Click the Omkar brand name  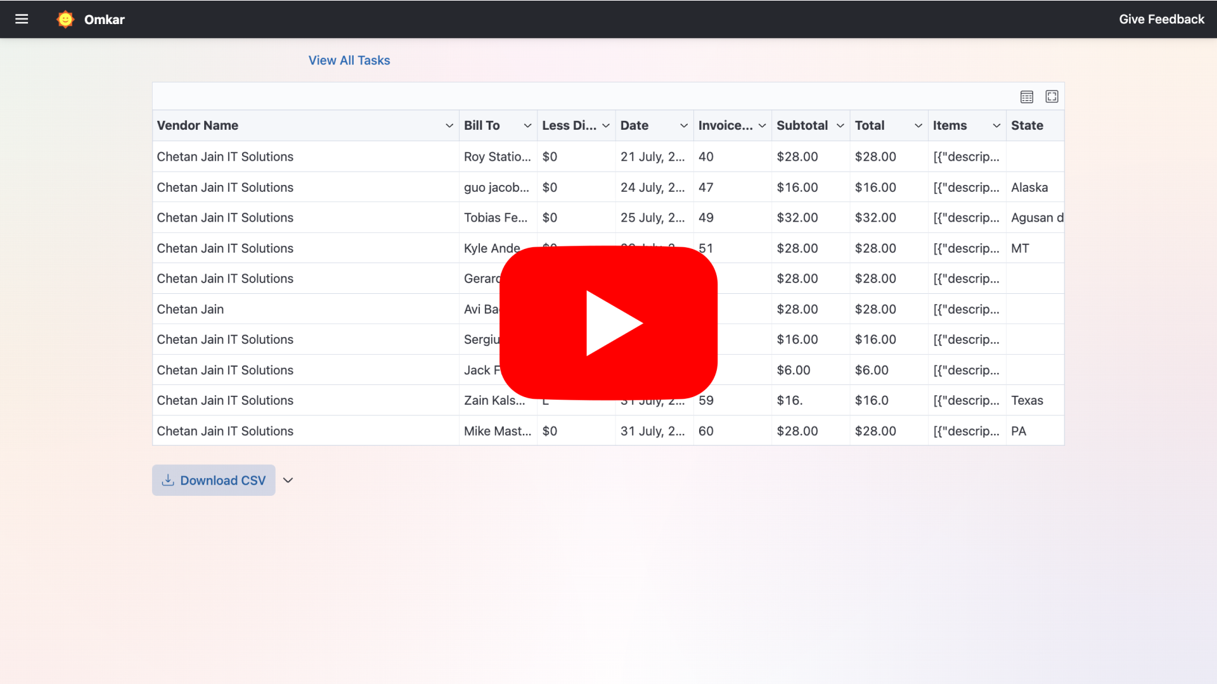[105, 20]
